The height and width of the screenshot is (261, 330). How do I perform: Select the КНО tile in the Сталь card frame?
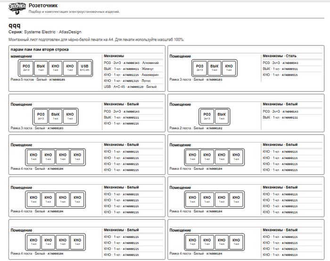229,68
